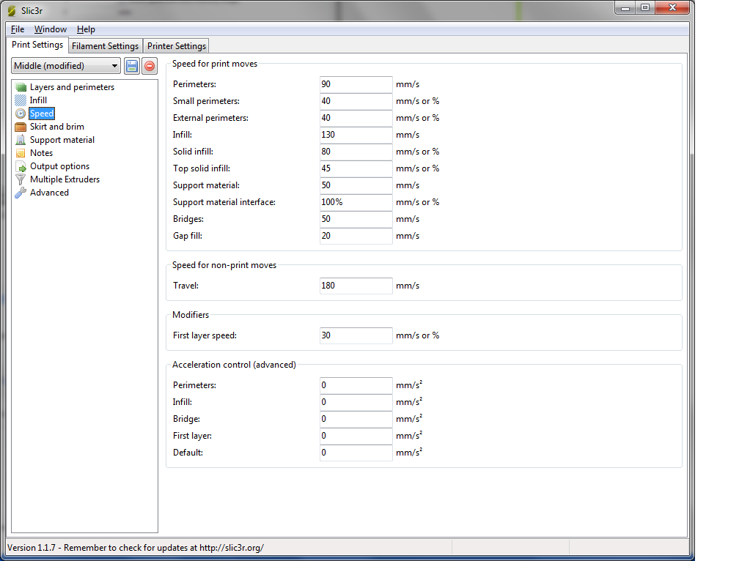Switch to the Filament Settings tab
The height and width of the screenshot is (561, 739).
(105, 46)
